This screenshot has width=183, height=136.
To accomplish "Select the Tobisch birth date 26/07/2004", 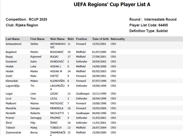I will [x=99, y=127].
